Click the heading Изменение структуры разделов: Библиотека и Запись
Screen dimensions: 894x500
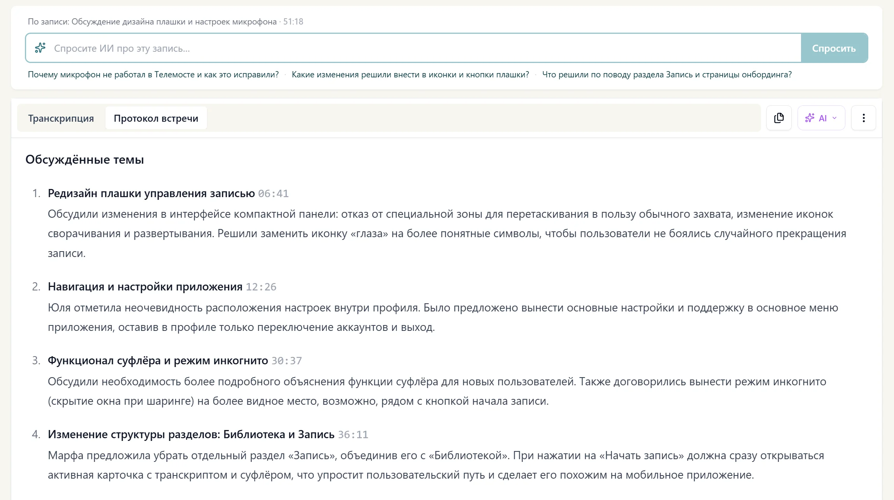pyautogui.click(x=191, y=434)
